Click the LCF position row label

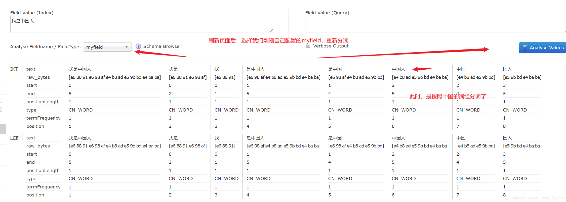pyautogui.click(x=35, y=195)
